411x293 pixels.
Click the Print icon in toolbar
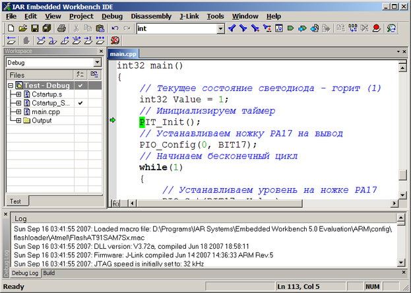click(x=61, y=28)
